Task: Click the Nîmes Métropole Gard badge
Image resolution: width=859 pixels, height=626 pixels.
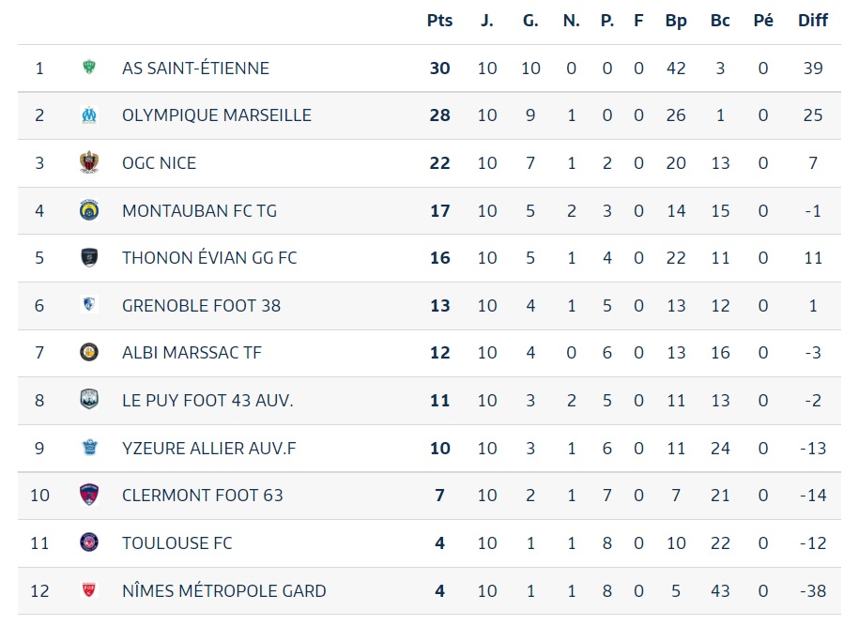Action: click(x=89, y=590)
